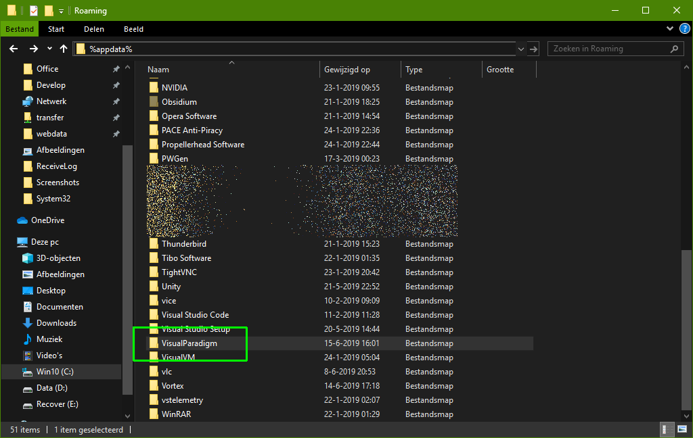Select webdata in the sidebar
Screen dimensions: 693x438
pyautogui.click(x=51, y=134)
